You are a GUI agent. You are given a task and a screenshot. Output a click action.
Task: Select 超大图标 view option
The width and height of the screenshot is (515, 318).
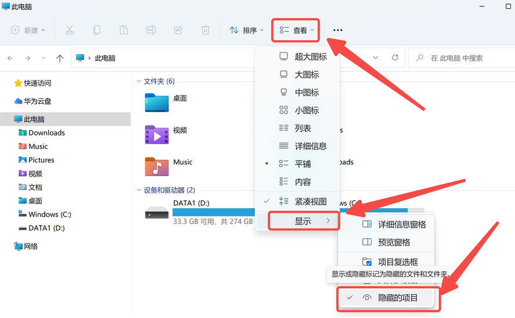(x=297, y=56)
